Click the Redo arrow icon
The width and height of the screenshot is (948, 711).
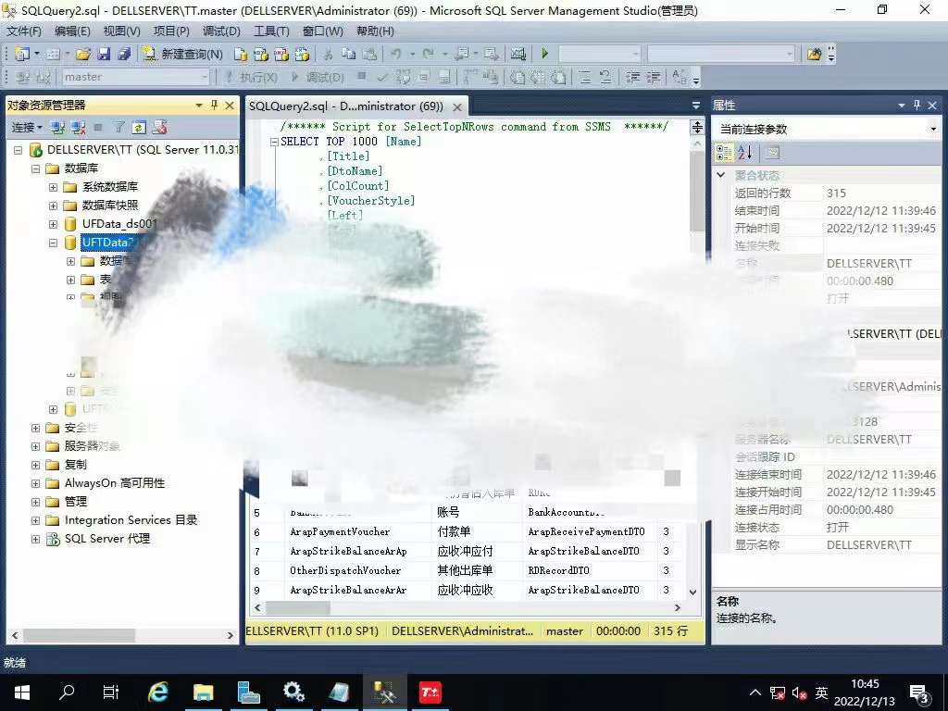[x=428, y=55]
